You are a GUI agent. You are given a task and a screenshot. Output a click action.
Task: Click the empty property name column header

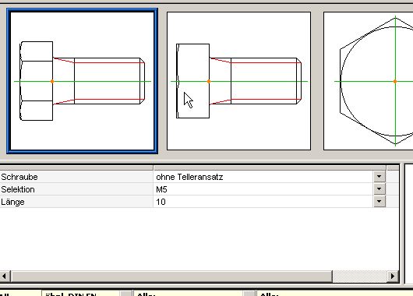76,167
